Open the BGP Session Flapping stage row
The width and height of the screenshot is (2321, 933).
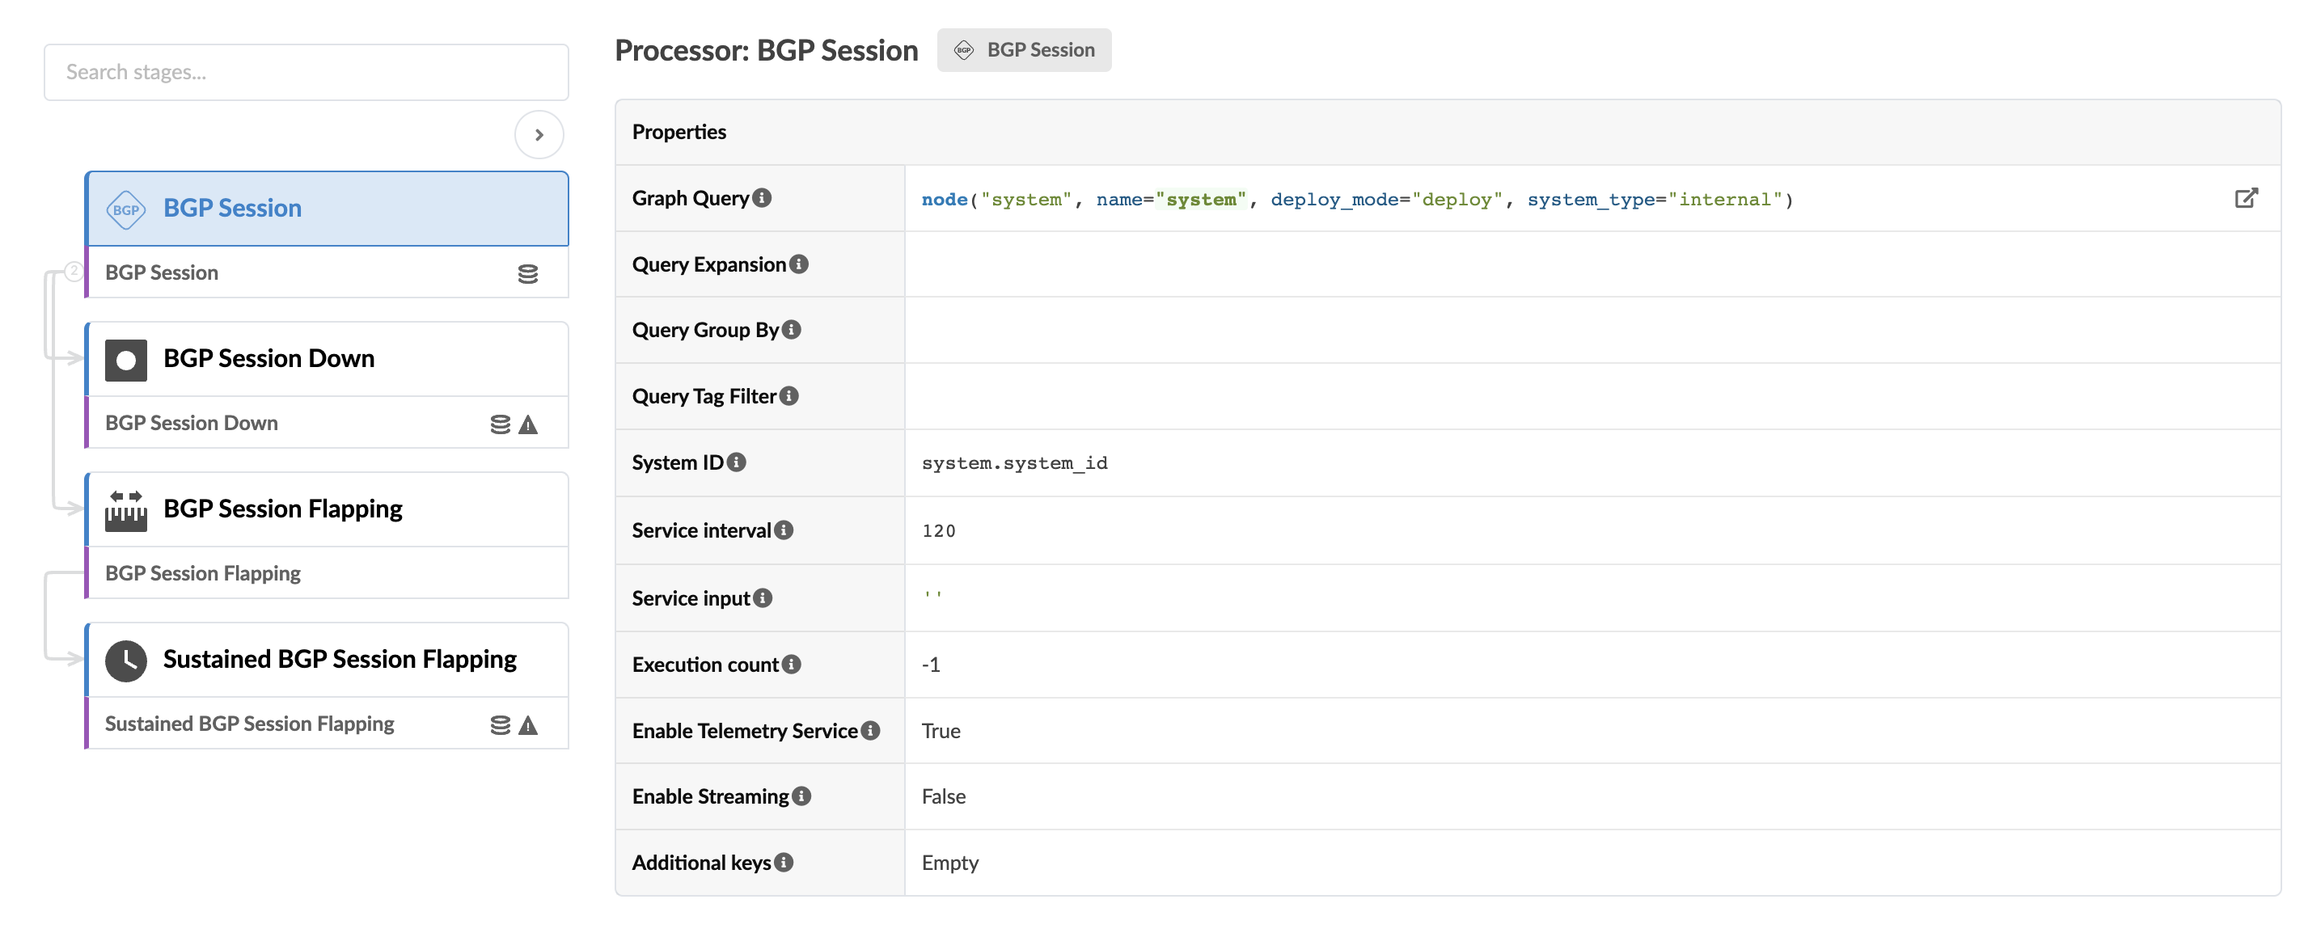click(x=327, y=574)
